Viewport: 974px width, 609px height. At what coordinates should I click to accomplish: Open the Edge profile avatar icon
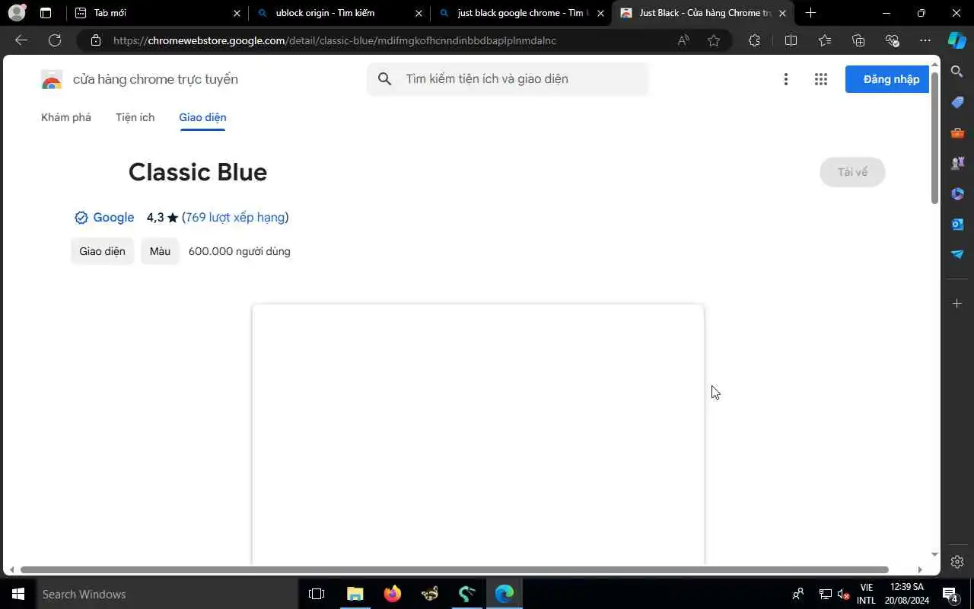click(x=17, y=13)
